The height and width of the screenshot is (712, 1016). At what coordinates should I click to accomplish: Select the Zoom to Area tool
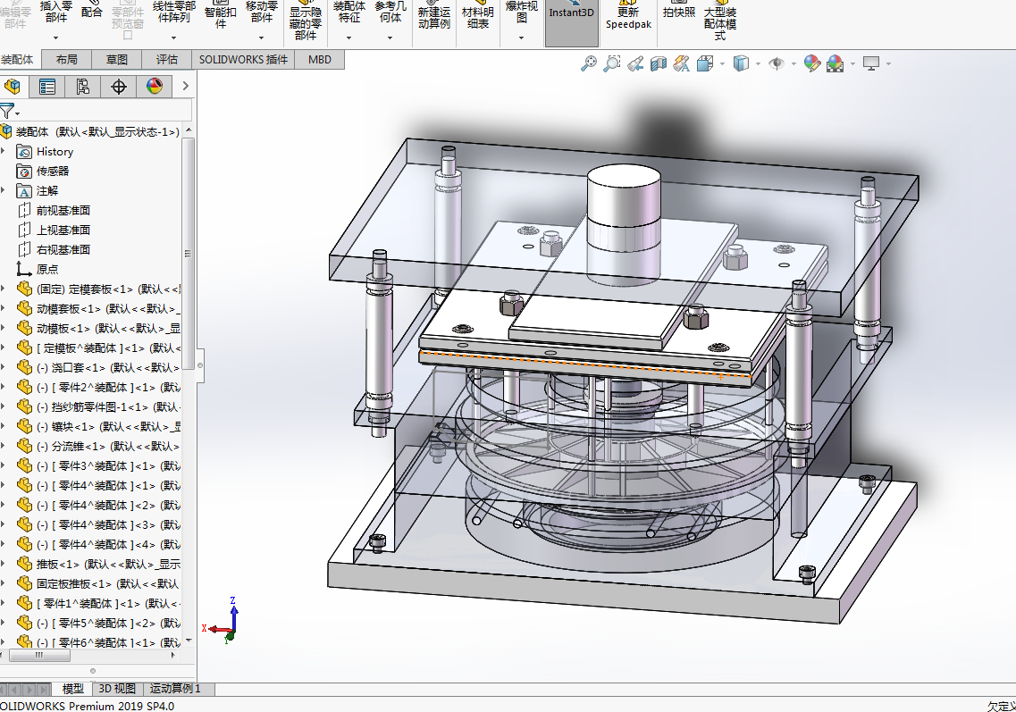[612, 63]
